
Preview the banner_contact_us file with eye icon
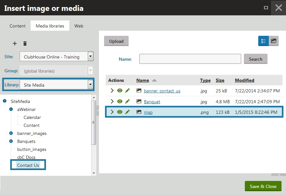click(120, 91)
